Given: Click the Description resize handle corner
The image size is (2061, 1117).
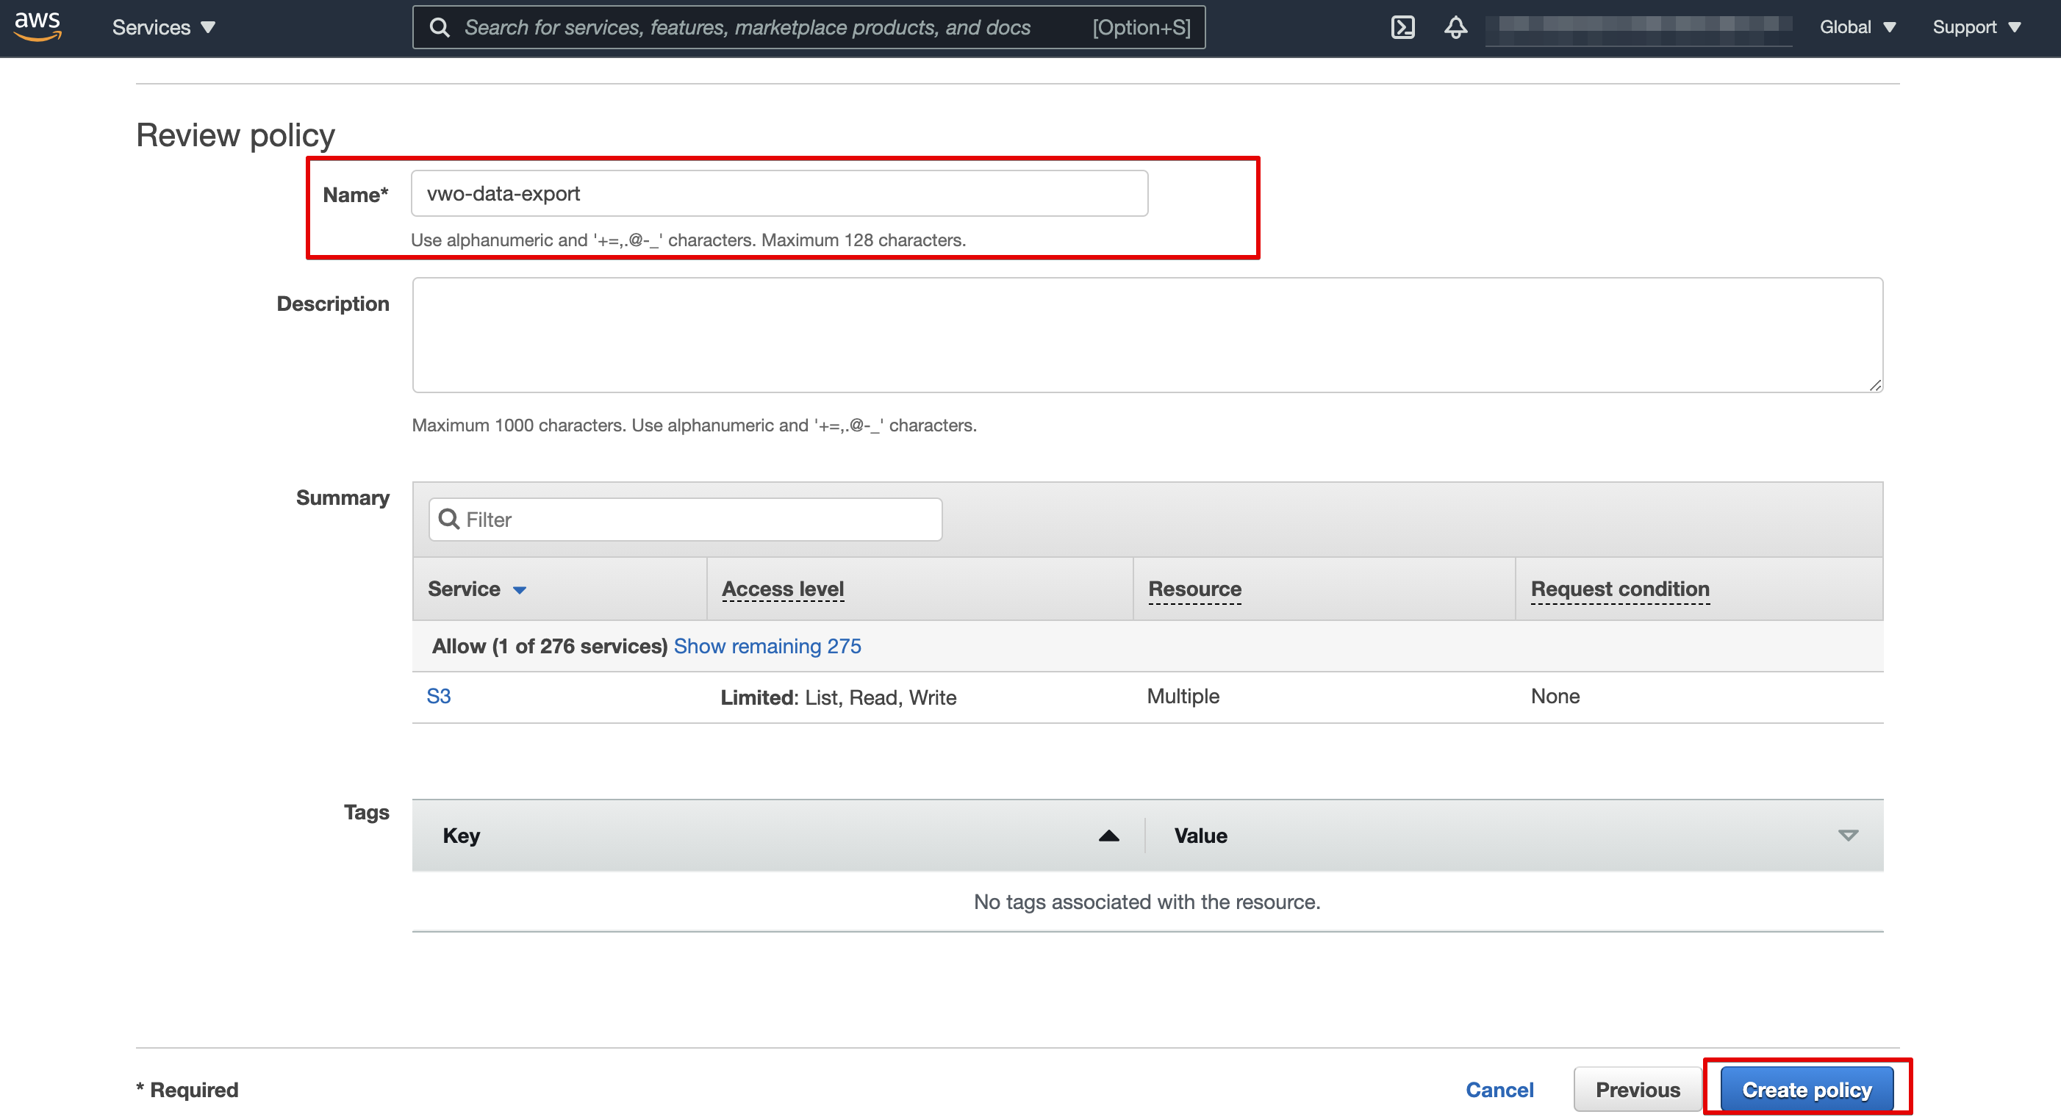Looking at the screenshot, I should pos(1874,385).
